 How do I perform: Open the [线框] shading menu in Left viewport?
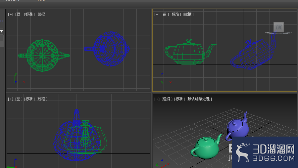click(42, 99)
